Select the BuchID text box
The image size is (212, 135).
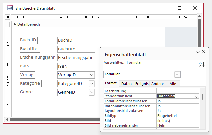pyautogui.click(x=76, y=40)
